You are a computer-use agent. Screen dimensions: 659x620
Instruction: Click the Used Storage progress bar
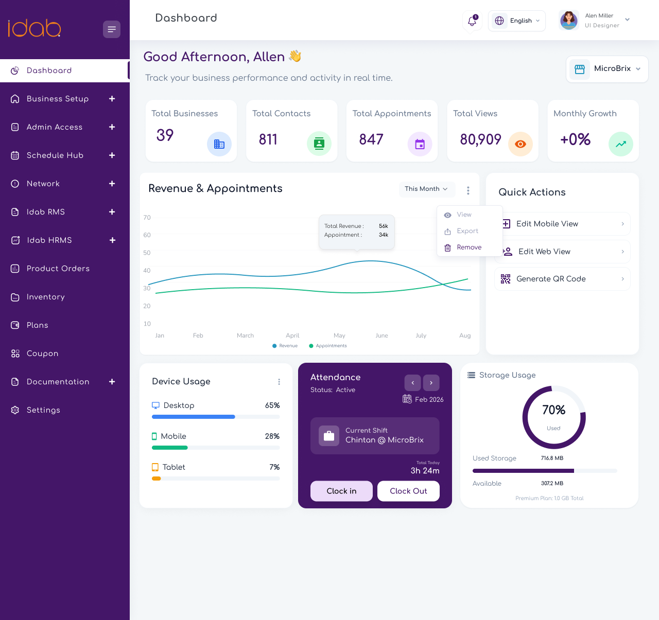(545, 471)
